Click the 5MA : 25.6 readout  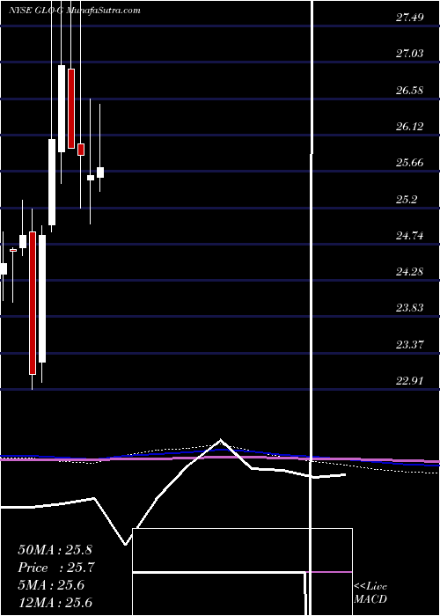[x=51, y=585]
